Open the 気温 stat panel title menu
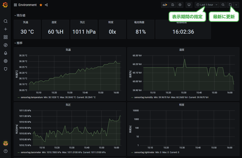The image size is (242, 158). [x=26, y=22]
